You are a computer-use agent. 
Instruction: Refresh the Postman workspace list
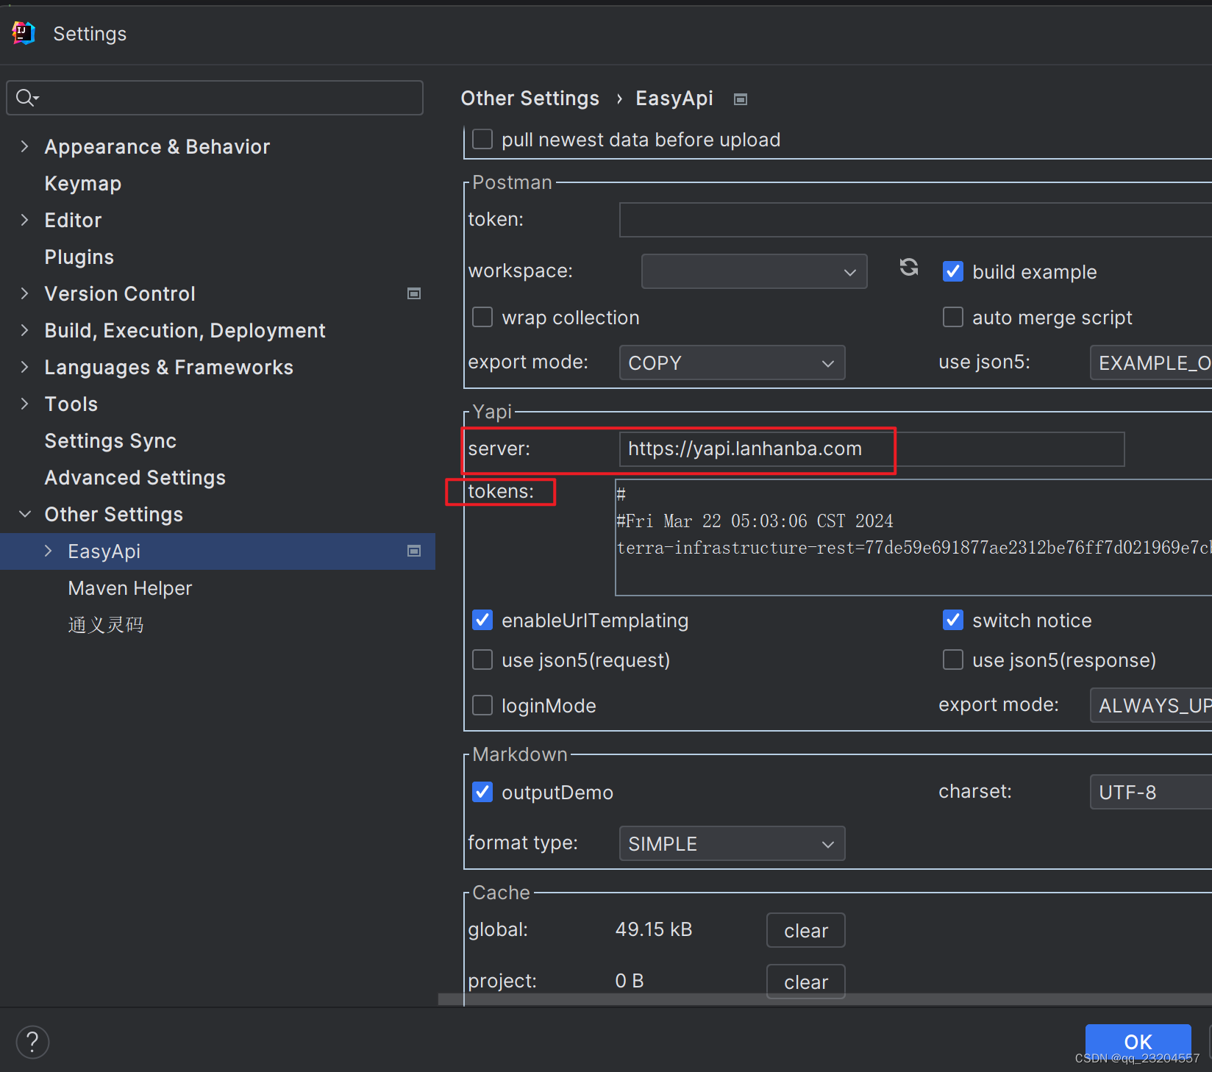coord(909,268)
